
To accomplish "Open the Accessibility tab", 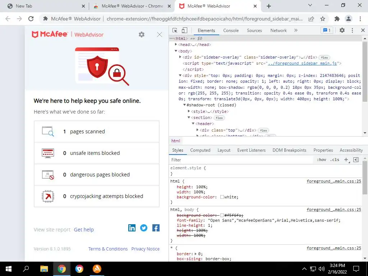I will click(x=351, y=150).
